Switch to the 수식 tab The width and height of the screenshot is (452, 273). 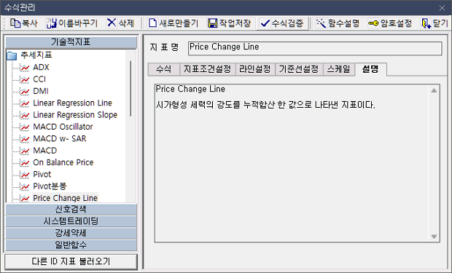tap(164, 69)
